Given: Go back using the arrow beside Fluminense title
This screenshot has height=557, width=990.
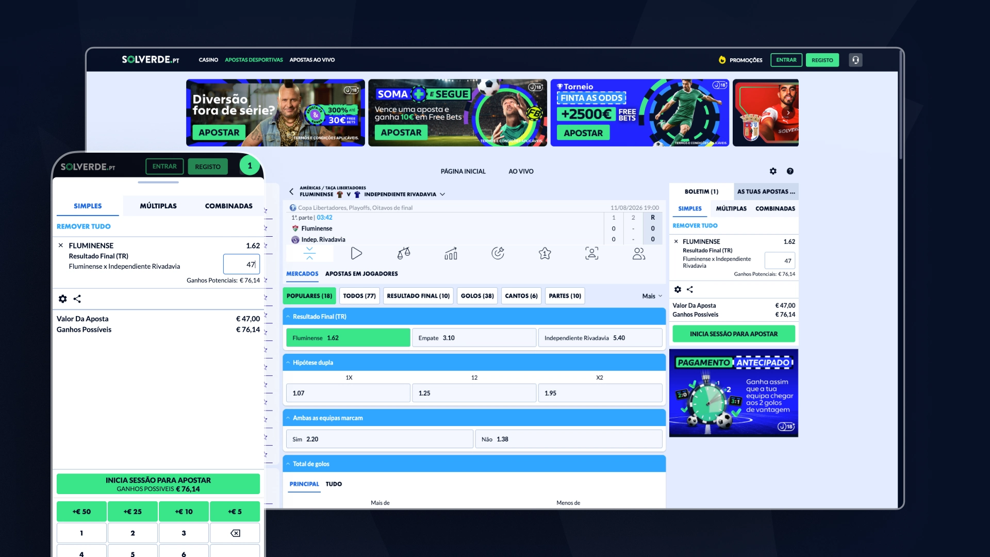Looking at the screenshot, I should pyautogui.click(x=291, y=191).
